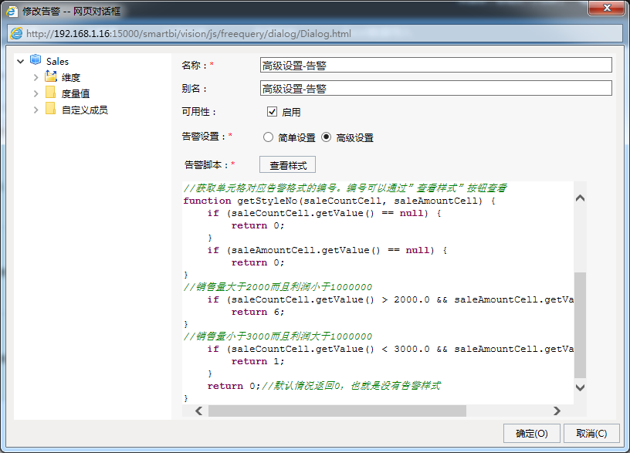Expand the 度量值 tree node
Image resolution: width=630 pixels, height=453 pixels.
coord(36,93)
